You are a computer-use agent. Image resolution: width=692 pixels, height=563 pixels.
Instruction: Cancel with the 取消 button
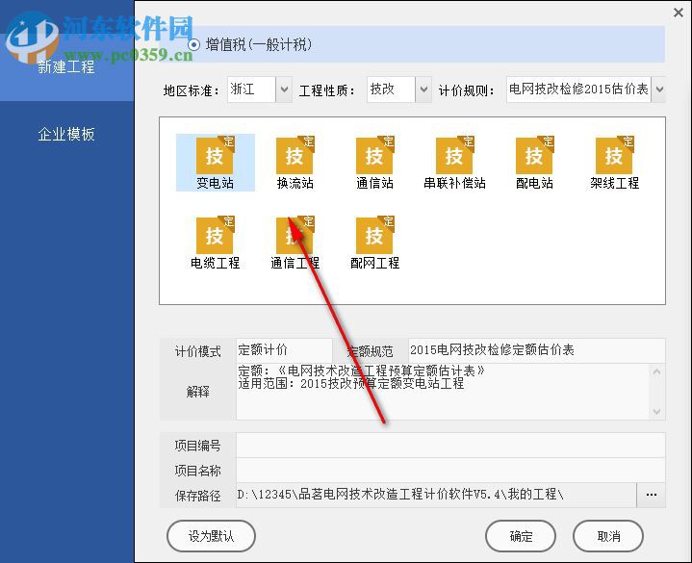[608, 536]
